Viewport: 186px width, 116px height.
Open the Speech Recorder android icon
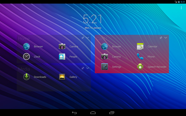pos(140,67)
